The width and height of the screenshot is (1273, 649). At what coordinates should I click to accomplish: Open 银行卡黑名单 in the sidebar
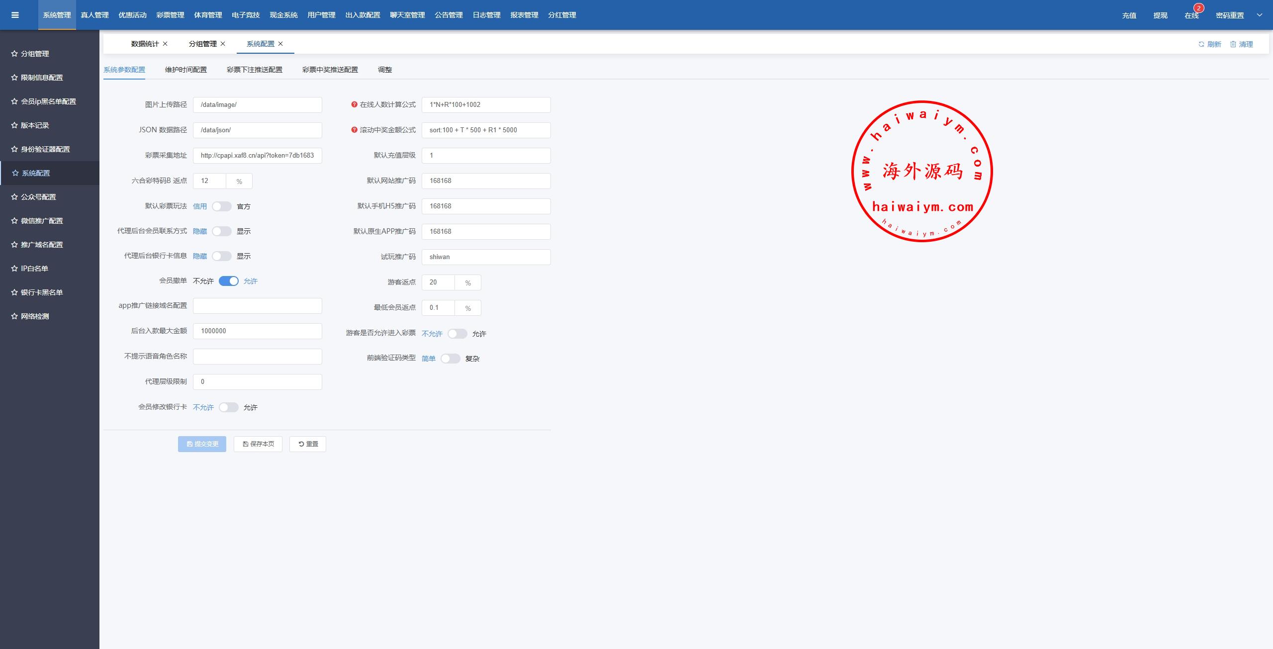point(42,292)
